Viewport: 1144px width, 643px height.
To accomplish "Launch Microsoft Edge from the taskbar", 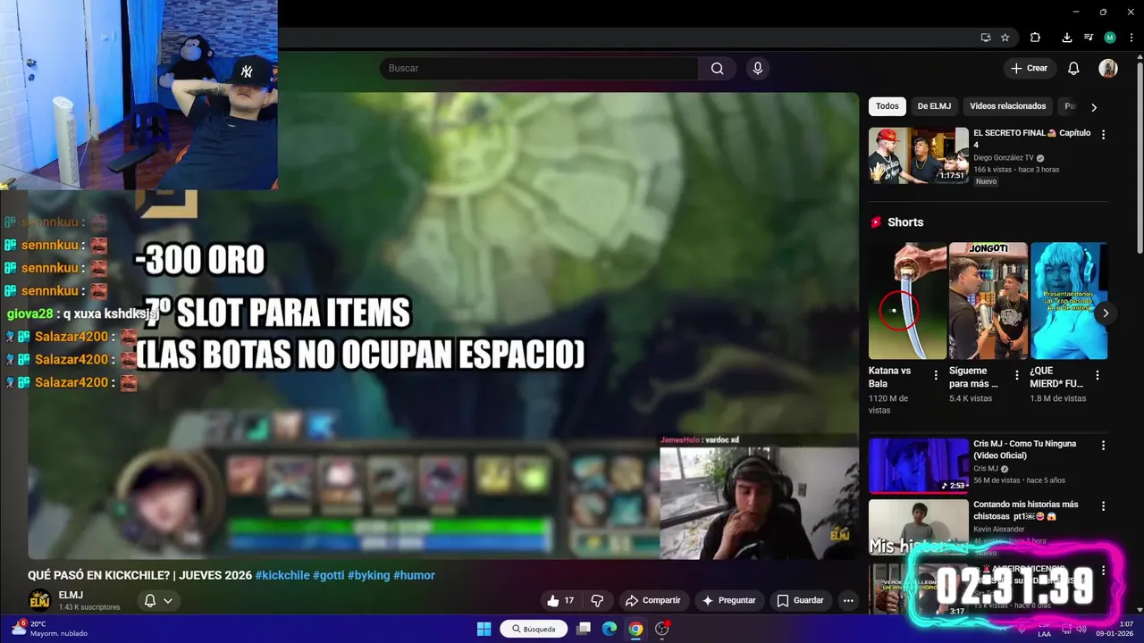I will (610, 629).
